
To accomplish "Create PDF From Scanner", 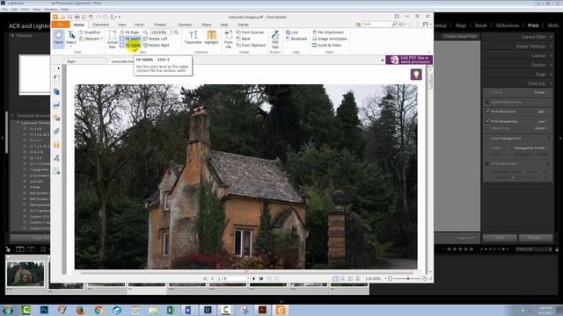I will (250, 32).
